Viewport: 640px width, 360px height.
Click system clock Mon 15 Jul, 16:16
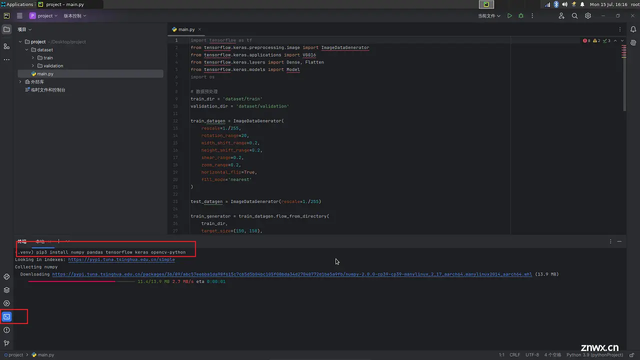608,4
